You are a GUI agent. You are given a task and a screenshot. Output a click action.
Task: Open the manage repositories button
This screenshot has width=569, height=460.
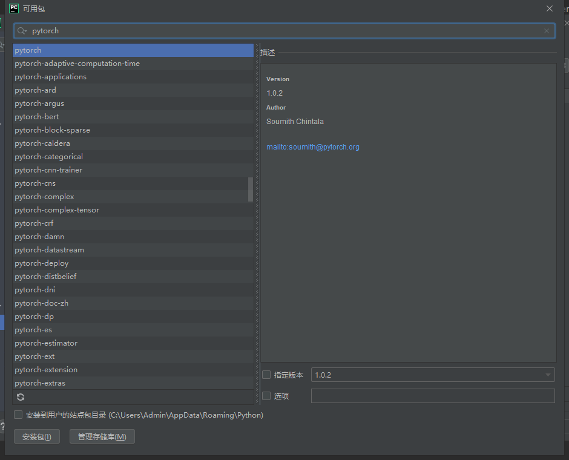[x=102, y=437]
